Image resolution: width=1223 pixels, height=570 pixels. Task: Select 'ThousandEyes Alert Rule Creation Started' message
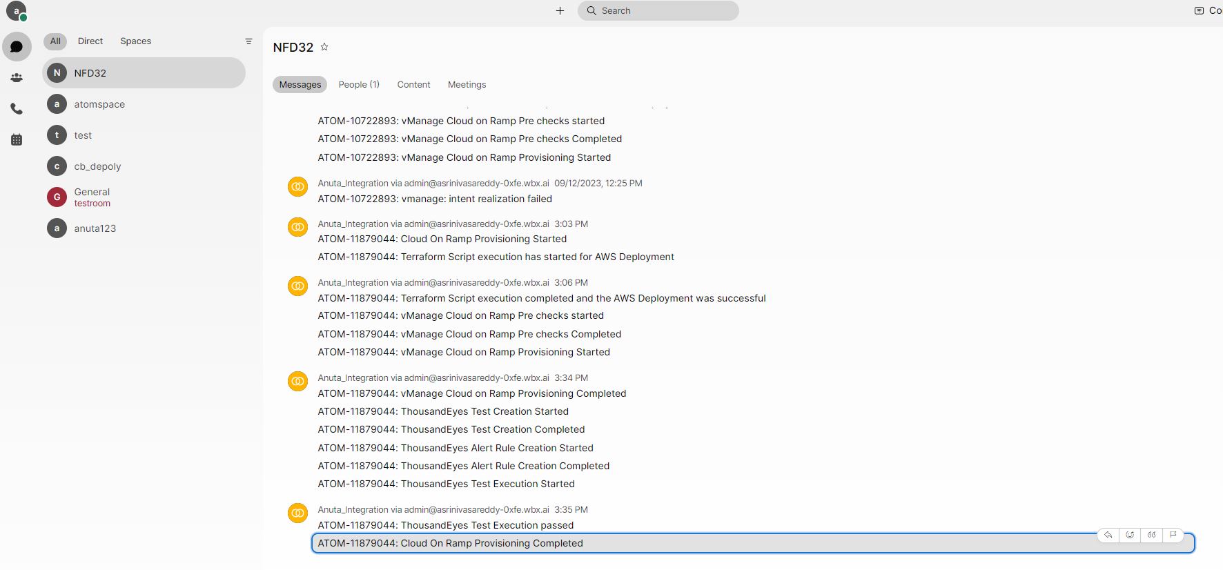pos(456,448)
